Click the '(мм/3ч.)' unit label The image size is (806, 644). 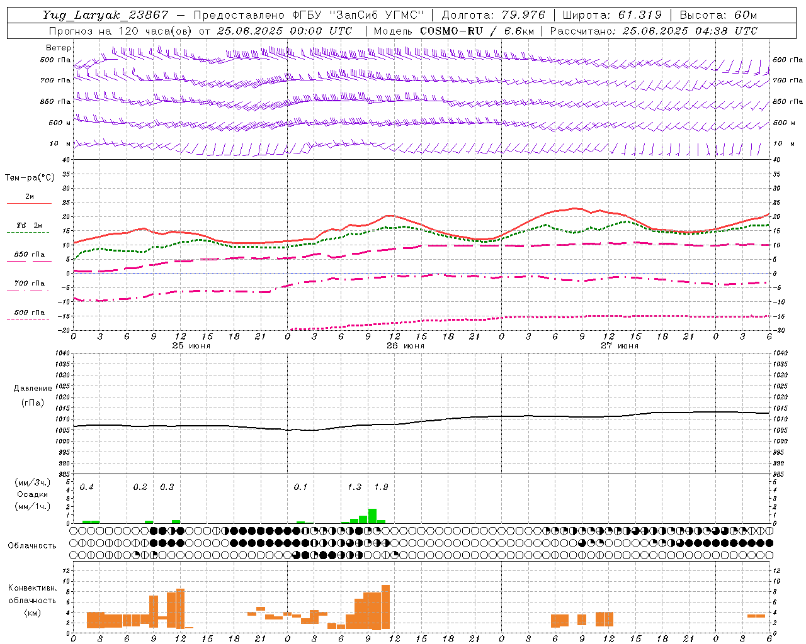33,482
